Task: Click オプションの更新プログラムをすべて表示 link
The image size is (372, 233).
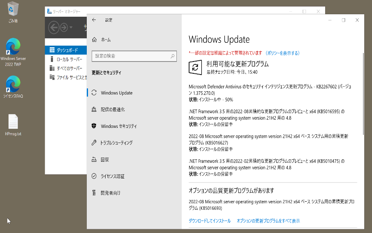Action: tap(269, 221)
